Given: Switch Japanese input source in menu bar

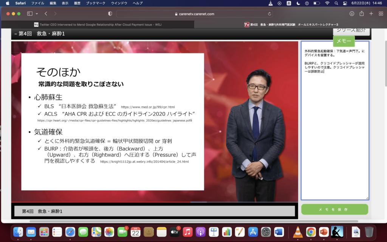Looking at the screenshot, I should coord(289,3).
